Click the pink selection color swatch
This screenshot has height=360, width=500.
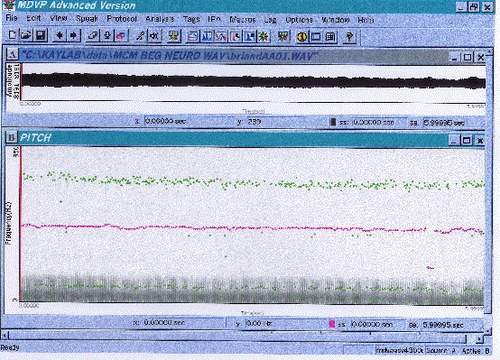coord(332,324)
